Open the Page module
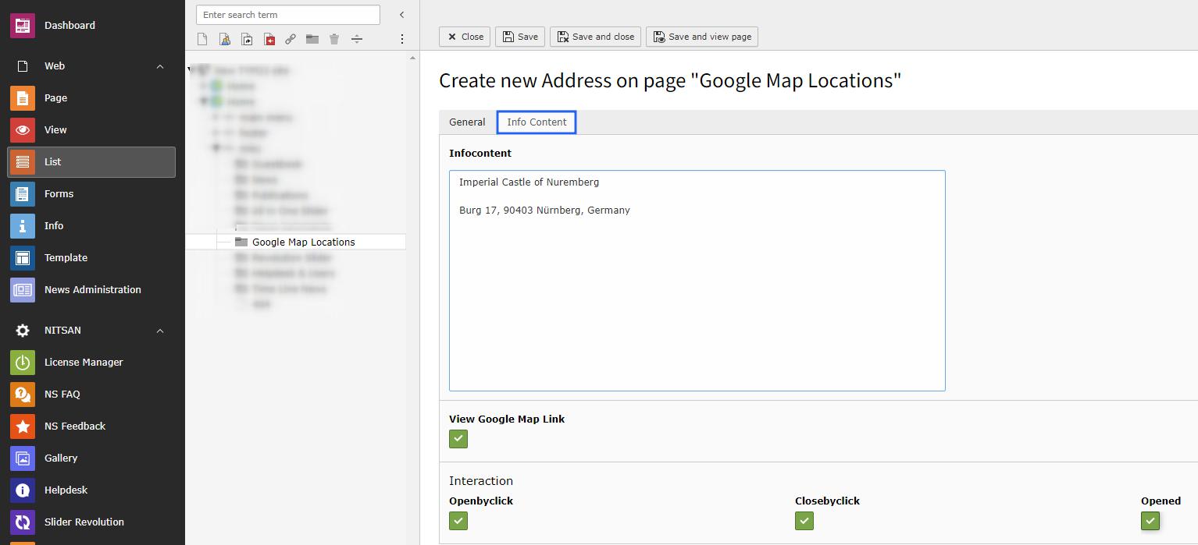The image size is (1198, 545). click(x=91, y=97)
